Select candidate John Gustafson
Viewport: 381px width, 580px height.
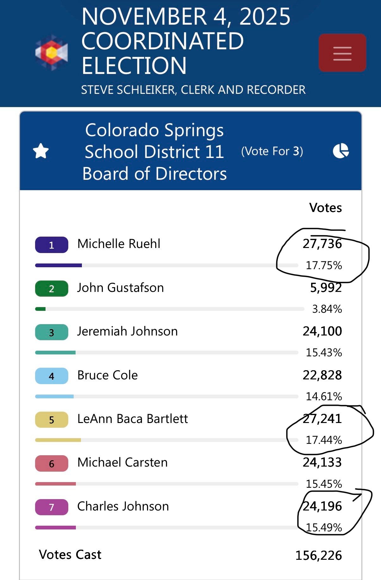[x=120, y=288]
